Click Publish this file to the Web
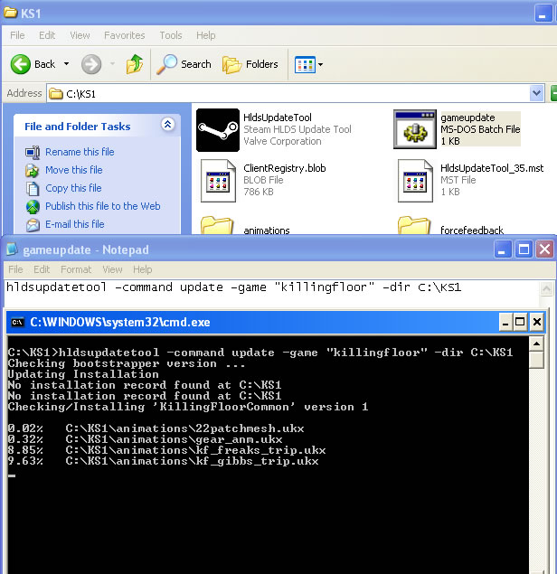557x574 pixels. 102,206
